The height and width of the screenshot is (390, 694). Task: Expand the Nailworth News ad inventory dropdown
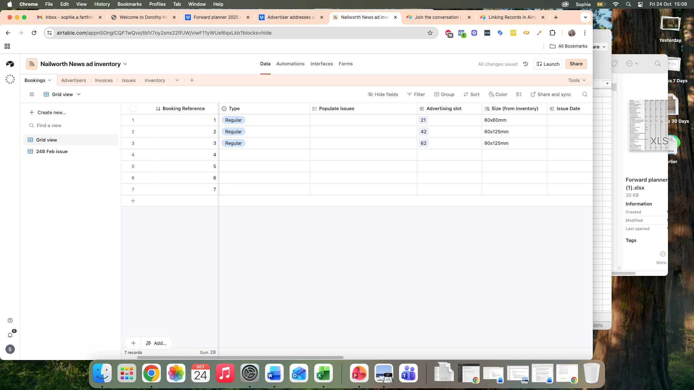click(x=125, y=64)
